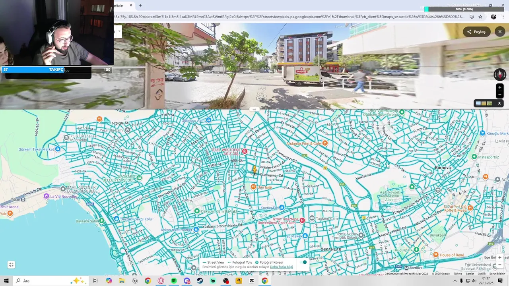Open the notification center icon
The height and width of the screenshot is (286, 509).
500,281
